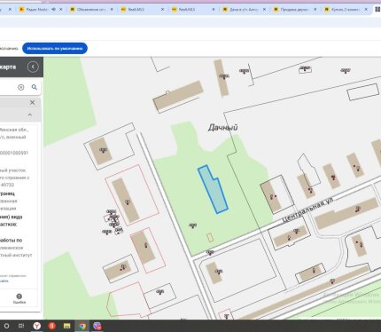The image size is (381, 332).
Task: Open File Explorer from the taskbar
Action: pos(67,326)
